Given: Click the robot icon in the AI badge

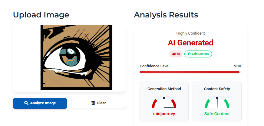Looking at the screenshot, I should pyautogui.click(x=174, y=54).
